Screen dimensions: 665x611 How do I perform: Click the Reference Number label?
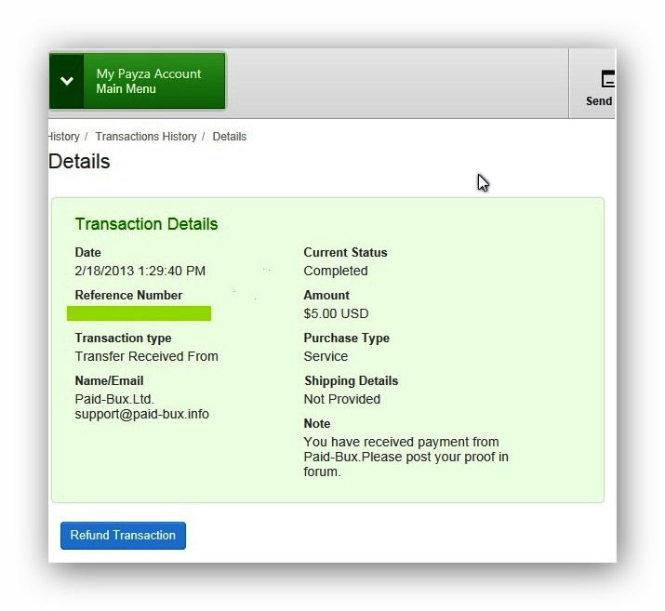point(128,295)
